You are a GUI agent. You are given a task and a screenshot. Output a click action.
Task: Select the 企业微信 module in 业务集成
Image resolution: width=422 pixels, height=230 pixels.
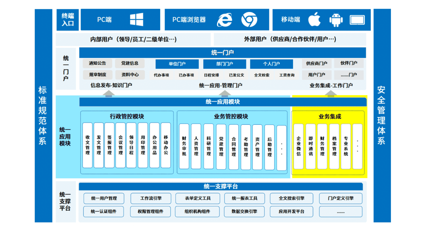tap(299, 146)
